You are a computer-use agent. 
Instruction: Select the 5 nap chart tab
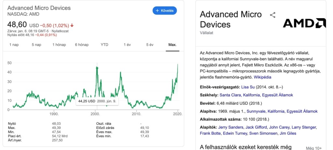36,45
